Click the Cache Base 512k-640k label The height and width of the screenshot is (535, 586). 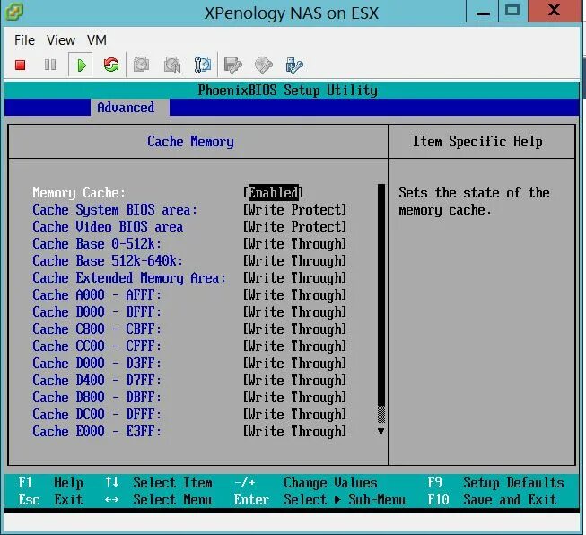[x=108, y=261]
